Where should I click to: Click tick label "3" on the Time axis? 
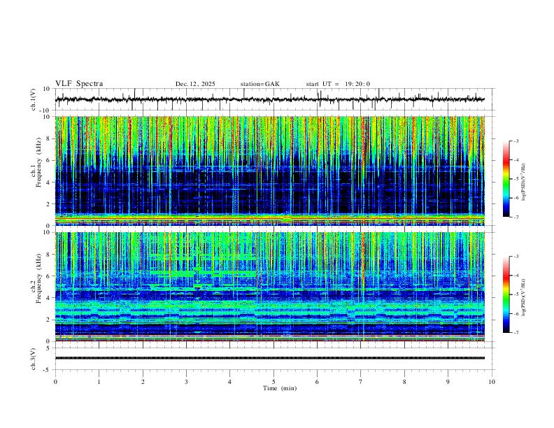186,382
